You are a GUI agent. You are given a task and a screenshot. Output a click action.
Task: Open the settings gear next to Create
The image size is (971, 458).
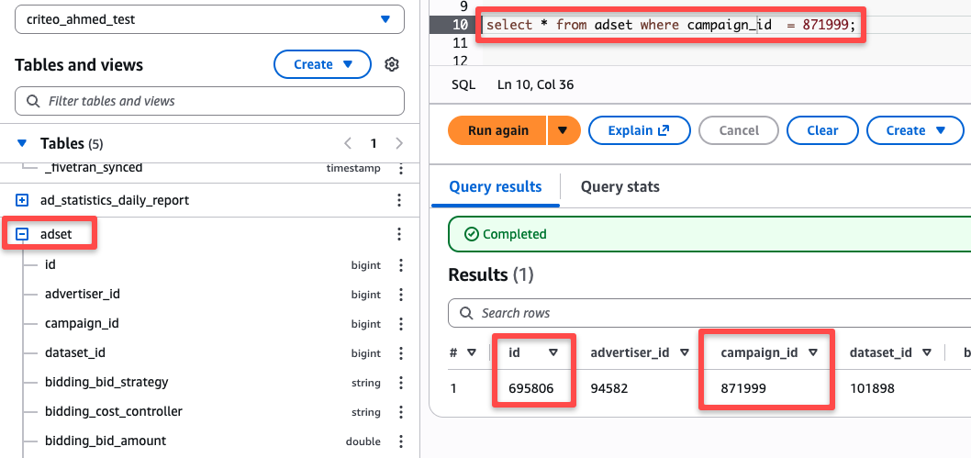(x=391, y=64)
